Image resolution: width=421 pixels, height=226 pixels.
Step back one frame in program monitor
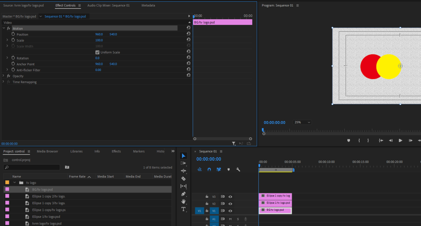[390, 140]
